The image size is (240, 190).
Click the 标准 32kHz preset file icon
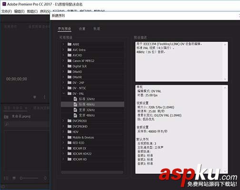(75, 99)
